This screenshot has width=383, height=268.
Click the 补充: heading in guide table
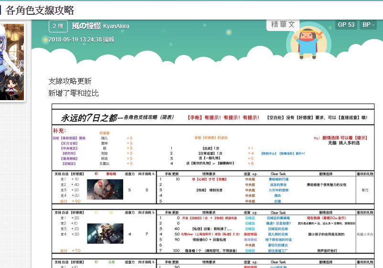coord(59,131)
